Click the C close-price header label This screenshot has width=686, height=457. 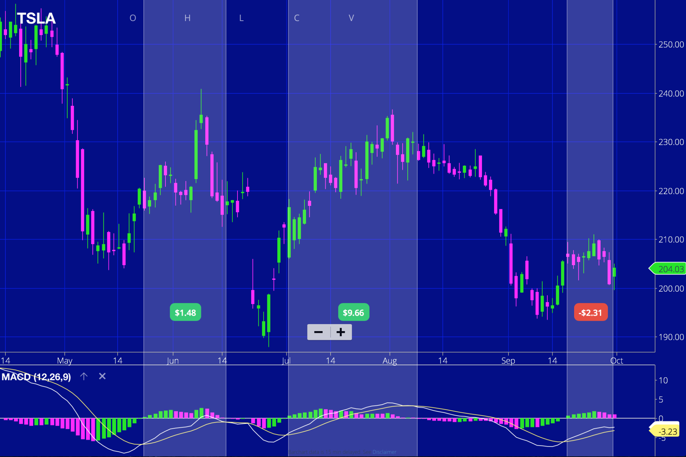pyautogui.click(x=296, y=18)
